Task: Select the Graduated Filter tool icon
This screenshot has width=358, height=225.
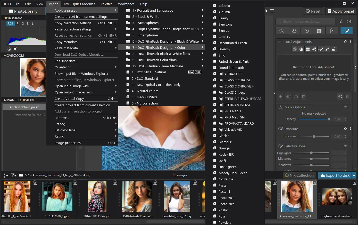Action: (x=308, y=49)
